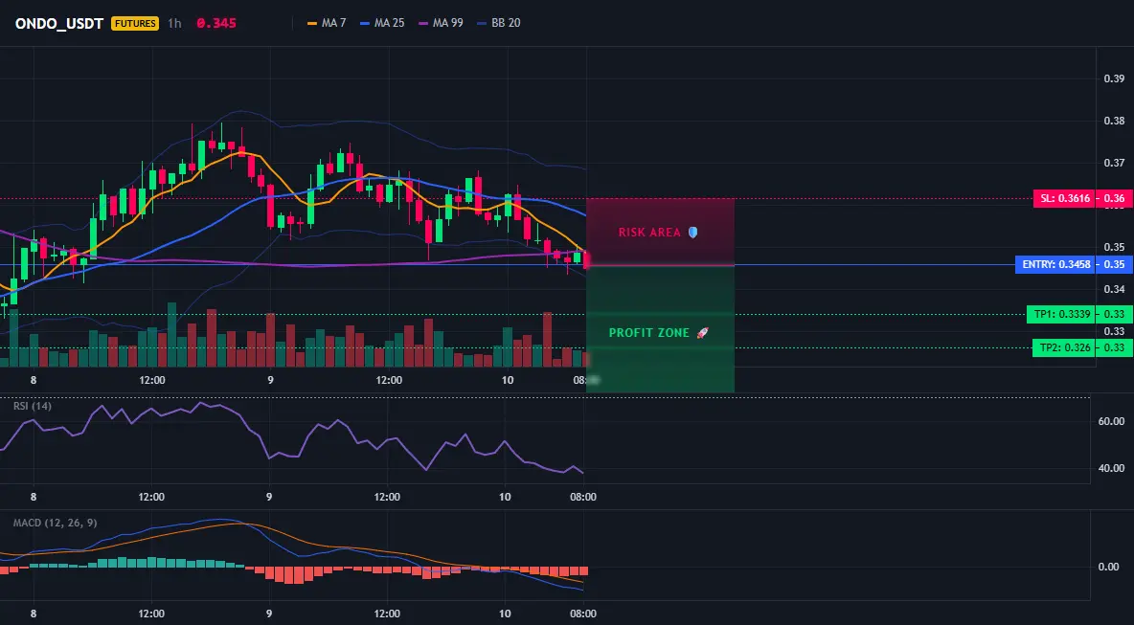Screen dimensions: 1134x625
Task: Click the PROFIT ZONE label
Action: coord(649,333)
